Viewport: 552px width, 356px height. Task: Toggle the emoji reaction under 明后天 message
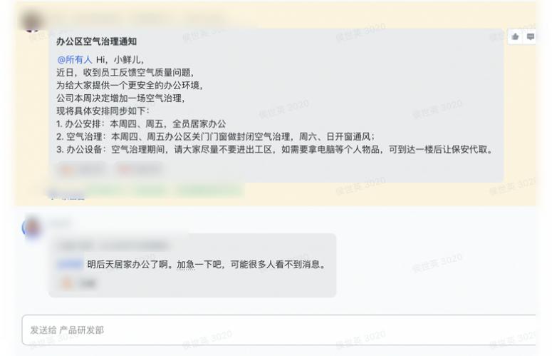(78, 283)
